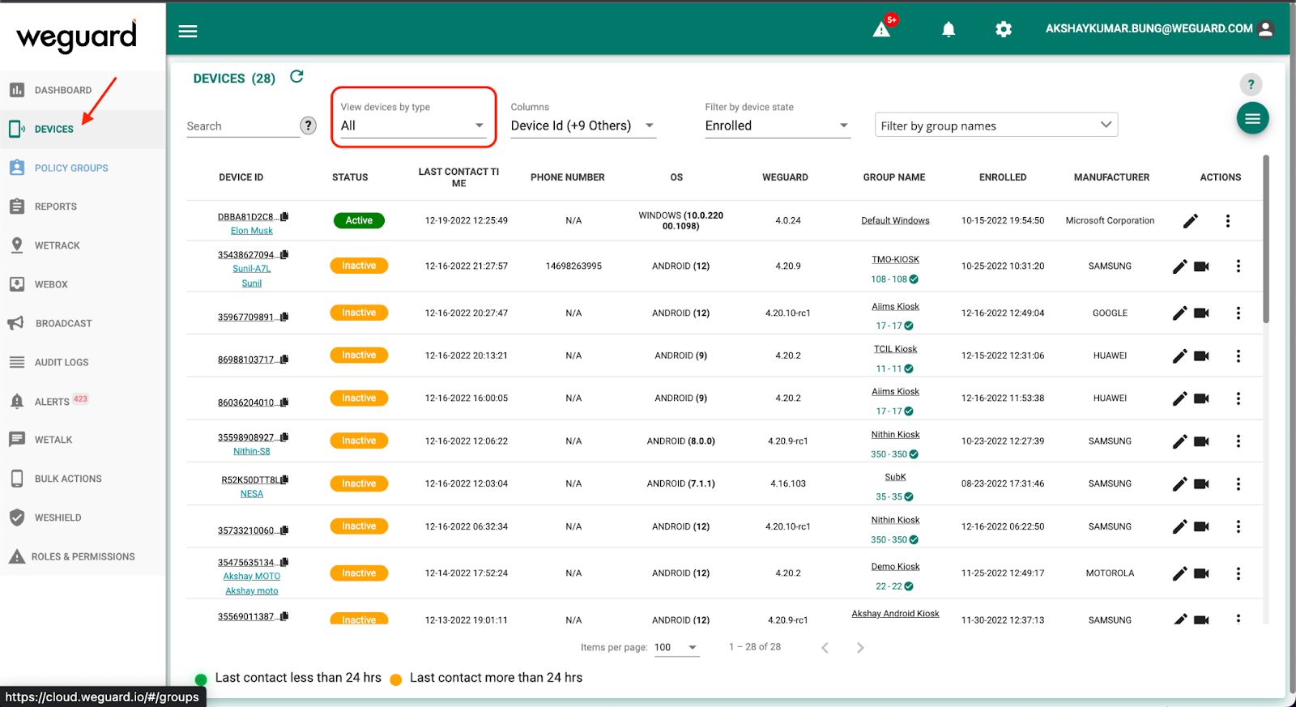Open more actions for Microsoft Corporation device
This screenshot has height=707, width=1296.
pyautogui.click(x=1228, y=221)
